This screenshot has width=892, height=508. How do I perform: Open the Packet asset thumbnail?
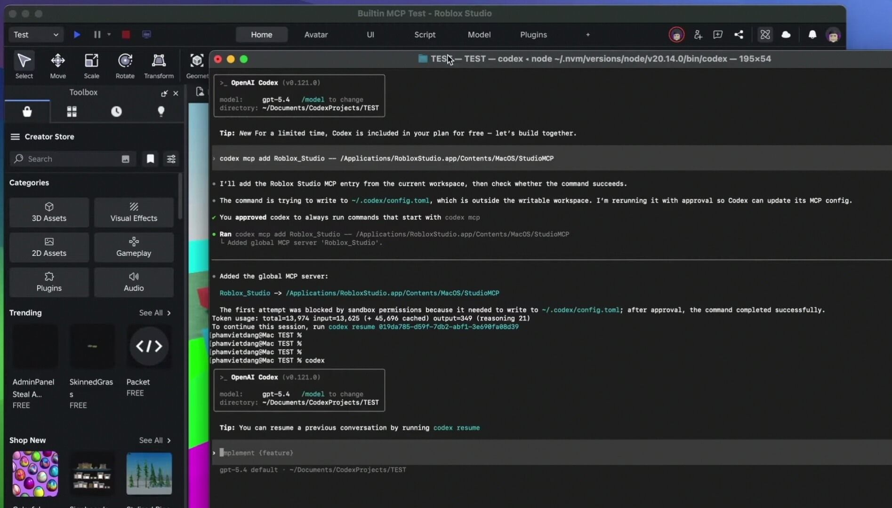pyautogui.click(x=149, y=347)
